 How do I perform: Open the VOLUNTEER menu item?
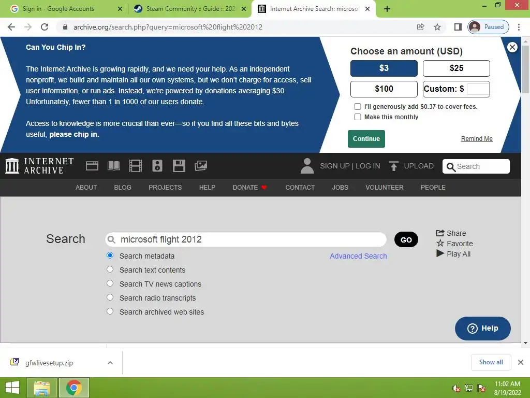(385, 188)
